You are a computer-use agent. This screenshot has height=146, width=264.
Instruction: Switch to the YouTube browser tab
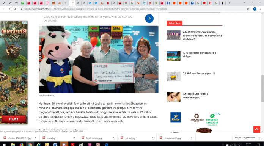point(204,3)
